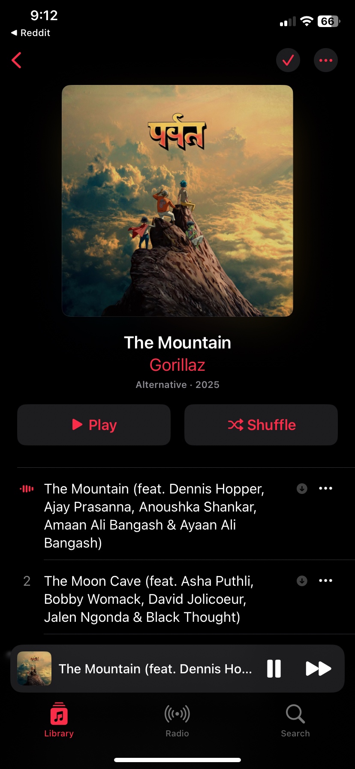
Task: Skip to next track
Action: (318, 669)
